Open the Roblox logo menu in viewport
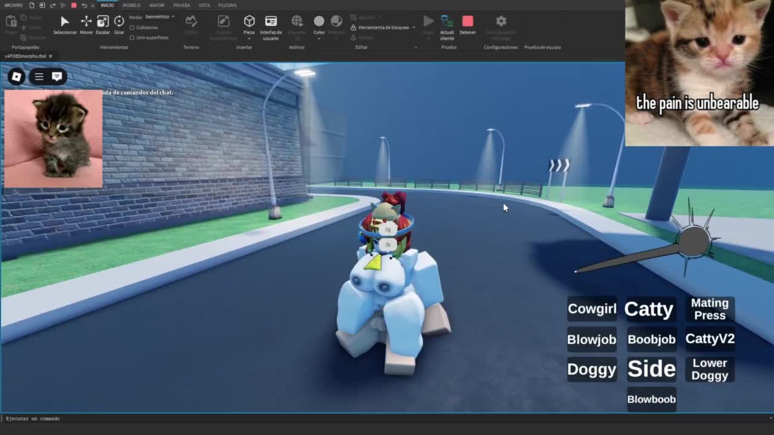This screenshot has height=435, width=774. (x=17, y=77)
